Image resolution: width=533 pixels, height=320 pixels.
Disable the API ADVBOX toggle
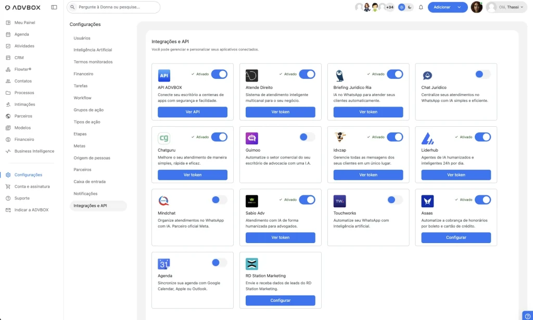[x=219, y=74]
